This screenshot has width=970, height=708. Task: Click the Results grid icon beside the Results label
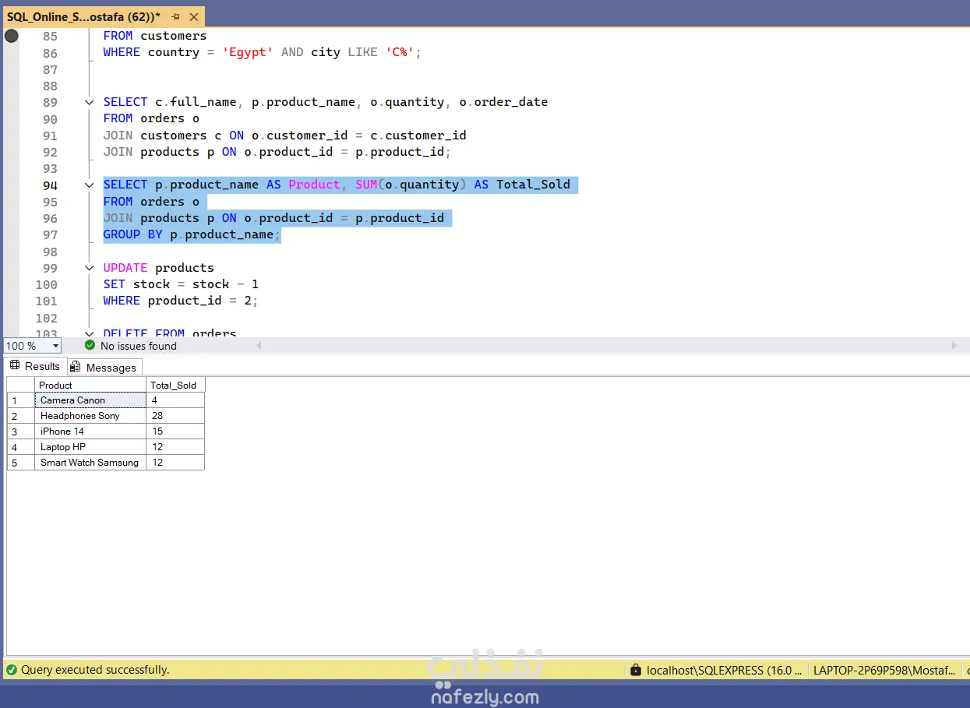[16, 365]
